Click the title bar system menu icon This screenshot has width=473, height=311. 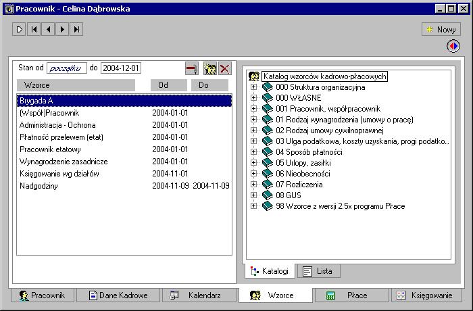point(9,9)
